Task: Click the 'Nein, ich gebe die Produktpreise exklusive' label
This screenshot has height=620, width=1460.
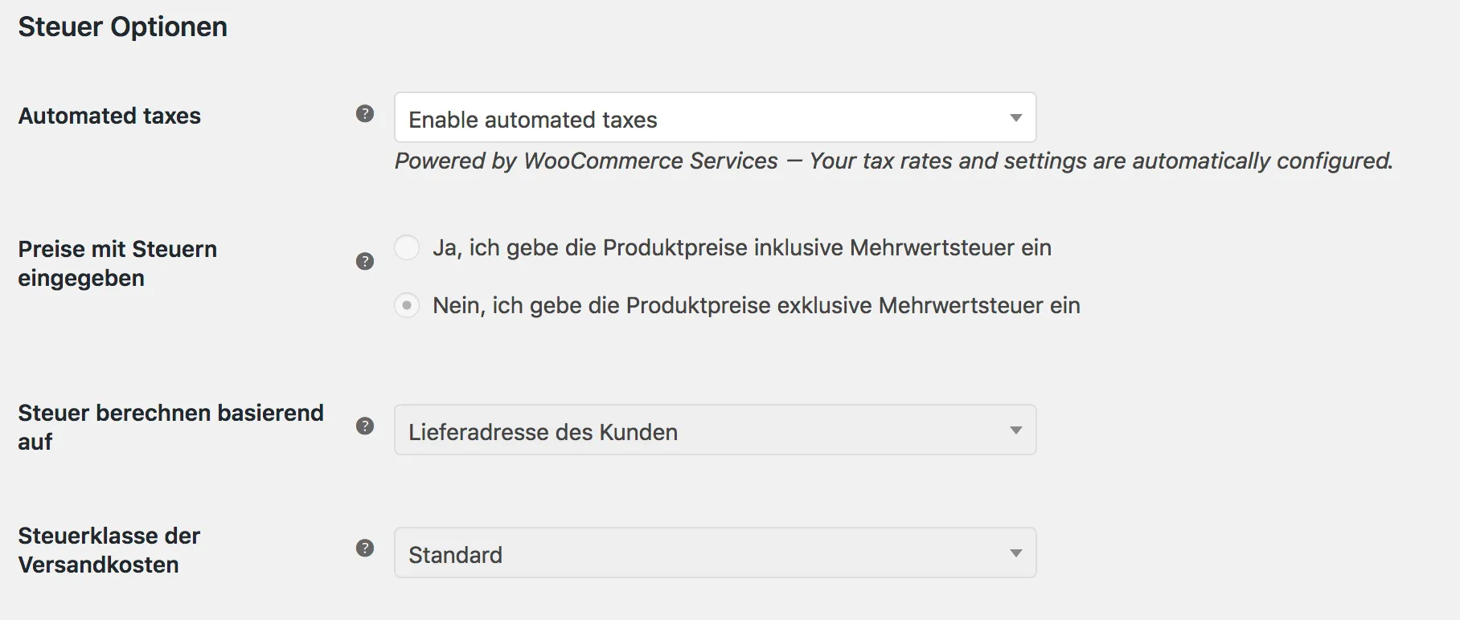Action: pyautogui.click(x=757, y=305)
